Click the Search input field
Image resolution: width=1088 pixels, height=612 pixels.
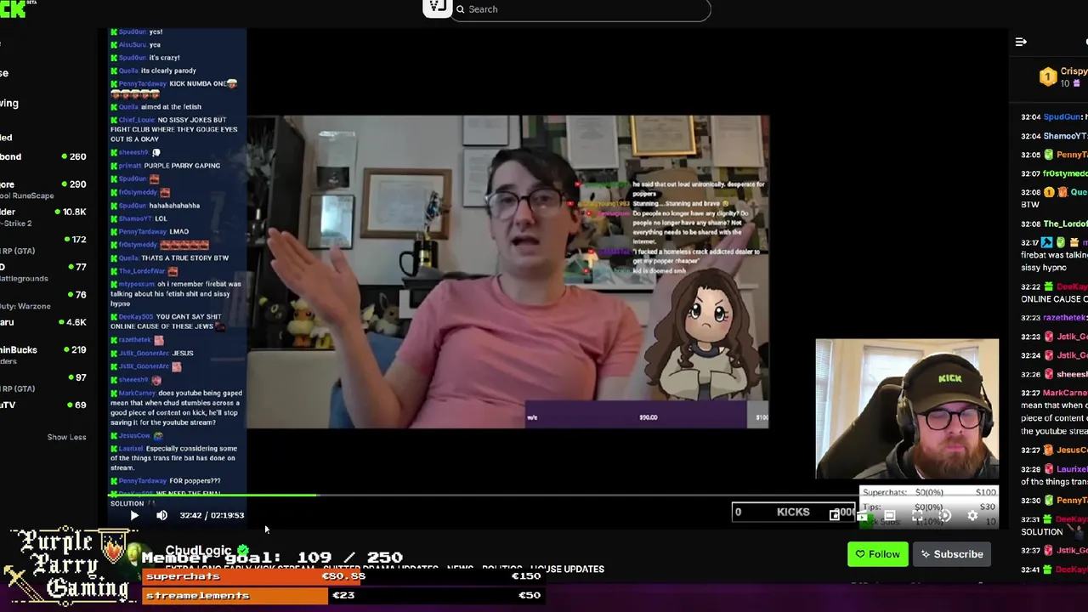pos(581,9)
